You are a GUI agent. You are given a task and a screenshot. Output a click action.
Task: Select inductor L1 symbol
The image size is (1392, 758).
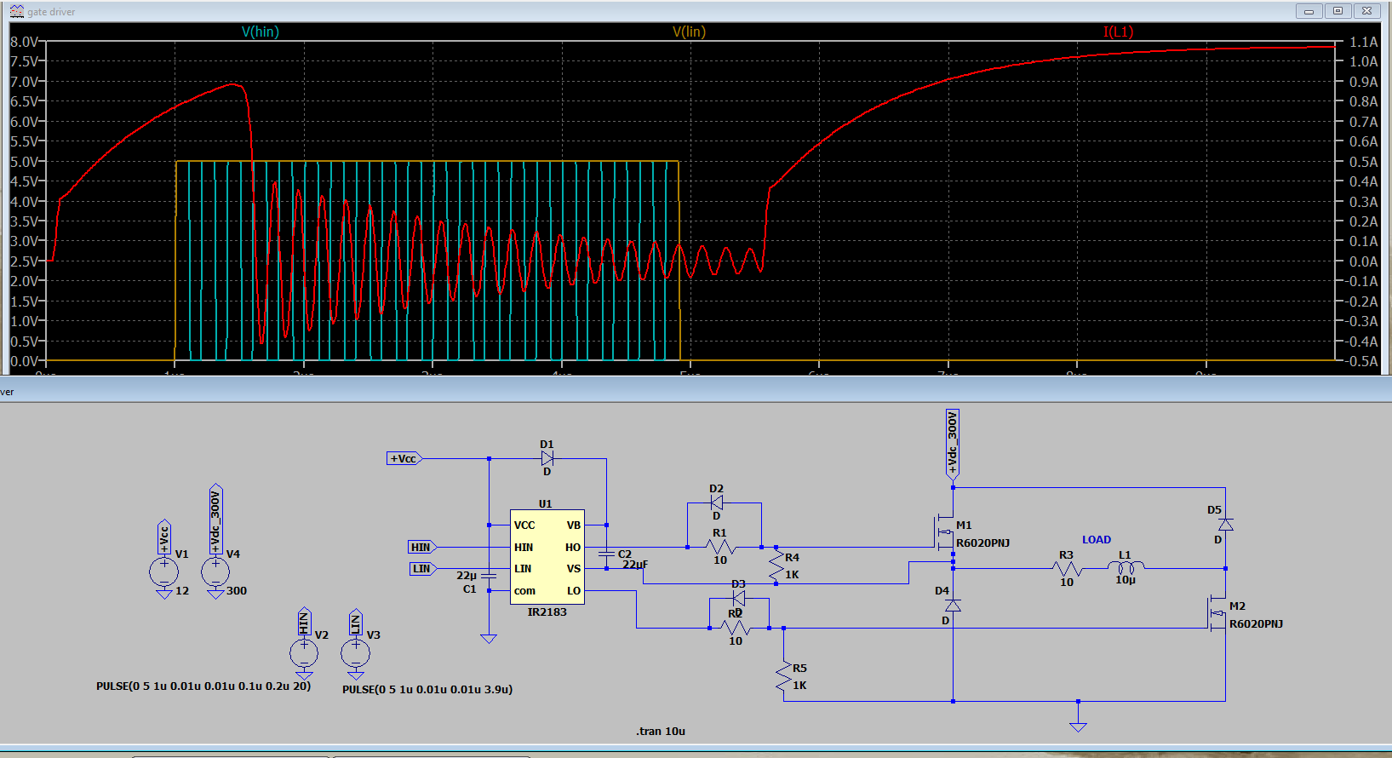[1126, 566]
